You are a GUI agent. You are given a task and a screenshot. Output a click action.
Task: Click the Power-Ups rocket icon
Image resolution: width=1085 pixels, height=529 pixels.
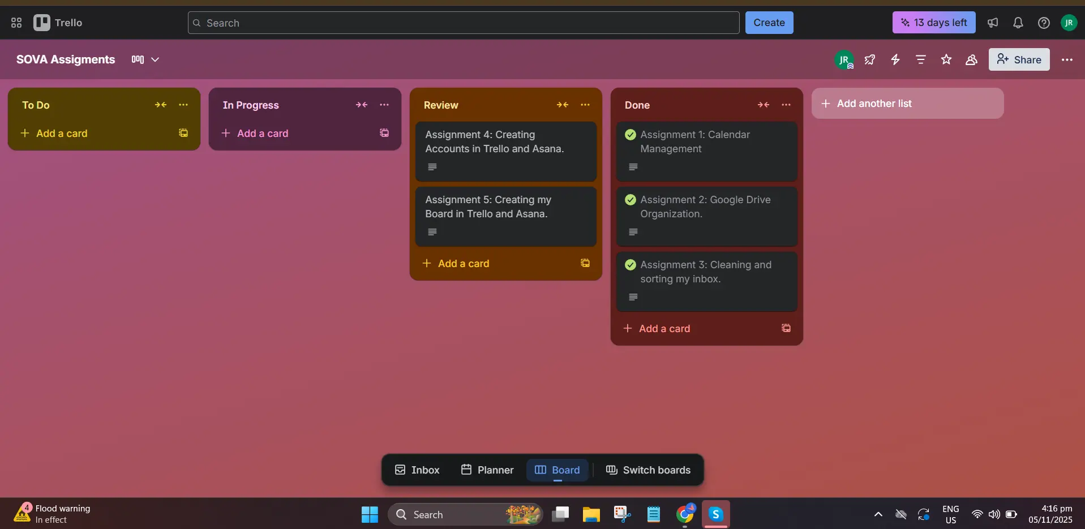pos(870,59)
